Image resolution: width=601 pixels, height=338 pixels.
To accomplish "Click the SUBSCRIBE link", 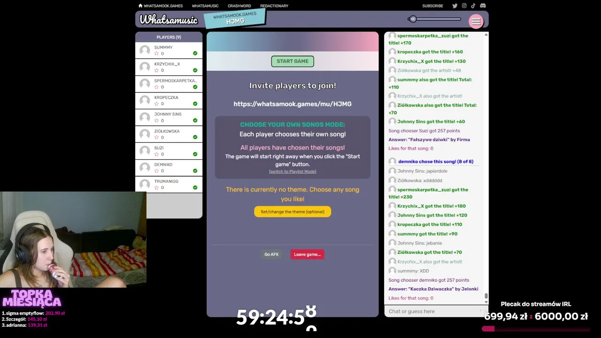I will (x=432, y=6).
